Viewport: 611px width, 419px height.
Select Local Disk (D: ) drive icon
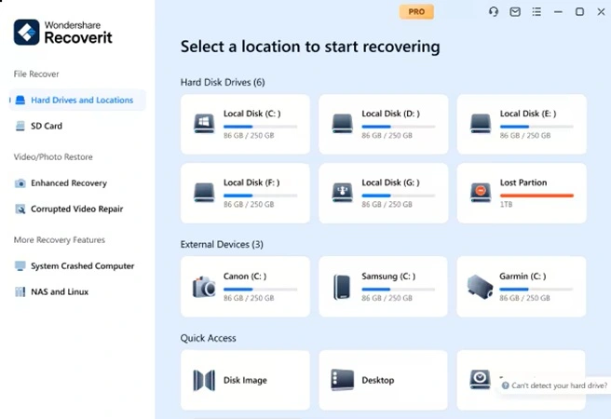coord(343,124)
